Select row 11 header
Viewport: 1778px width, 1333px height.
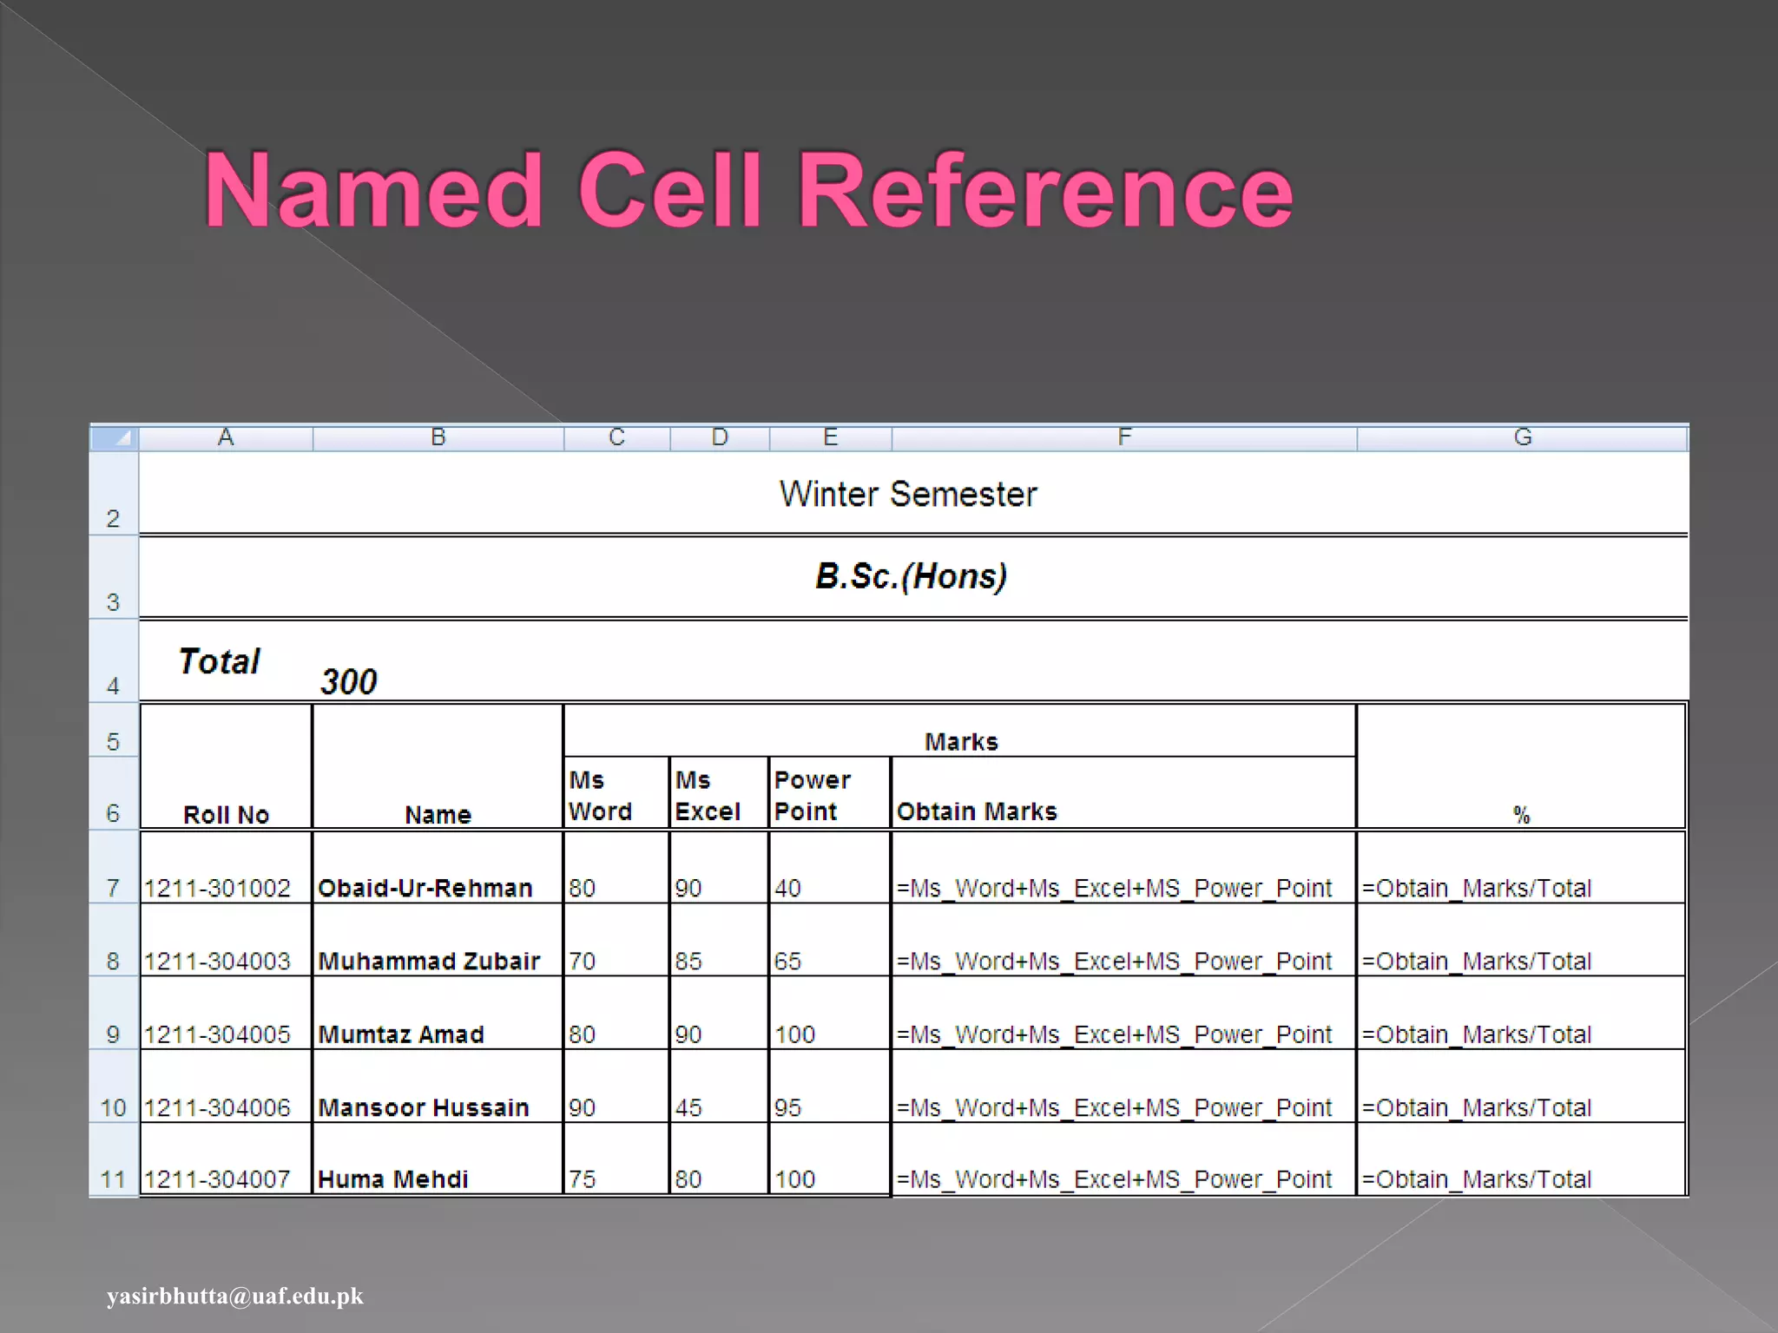(x=113, y=1179)
